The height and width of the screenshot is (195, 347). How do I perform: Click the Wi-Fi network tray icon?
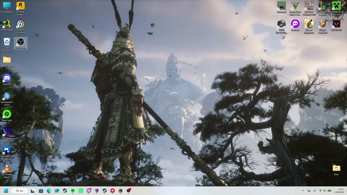(x=320, y=191)
